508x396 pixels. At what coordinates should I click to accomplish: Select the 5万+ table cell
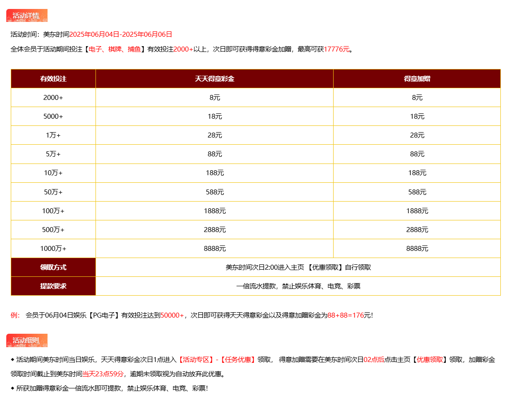click(53, 154)
